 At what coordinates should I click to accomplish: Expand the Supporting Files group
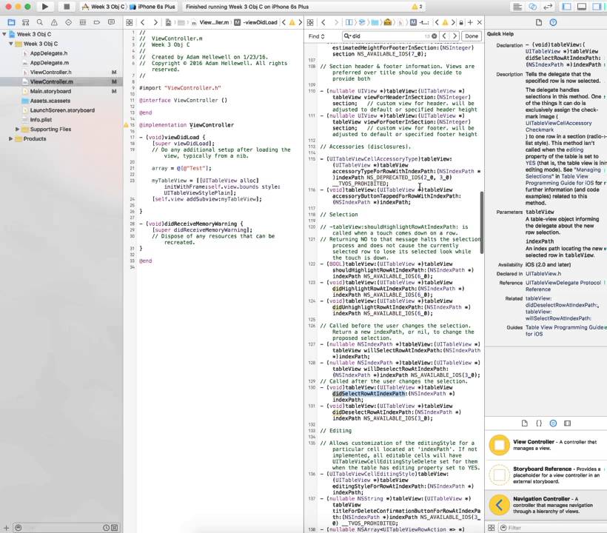coord(18,130)
